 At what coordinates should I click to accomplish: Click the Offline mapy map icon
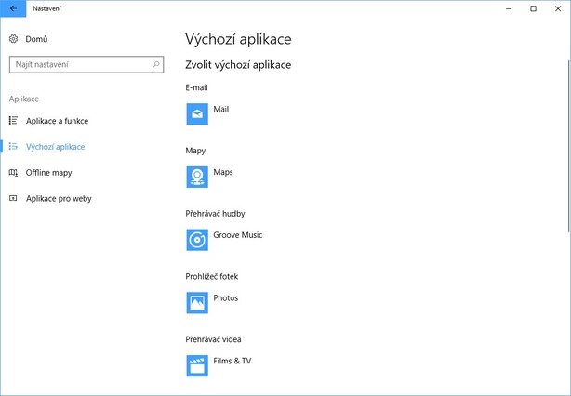[x=13, y=173]
